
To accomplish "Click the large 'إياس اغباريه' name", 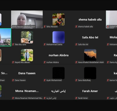I will [x=59, y=91].
